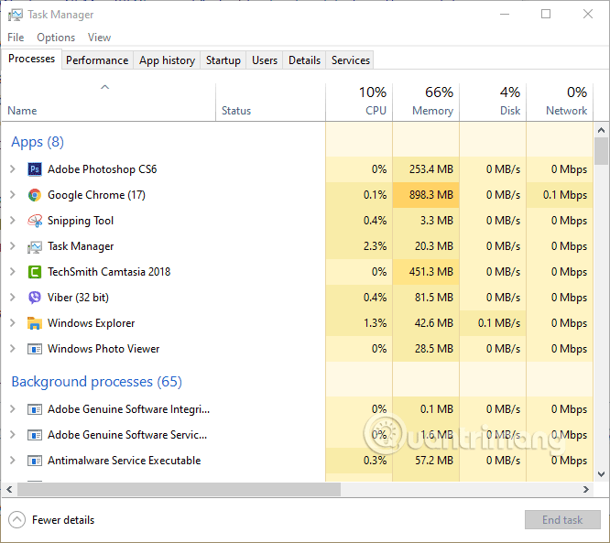Select the TechSmith Camtasia 2018 icon

point(35,272)
